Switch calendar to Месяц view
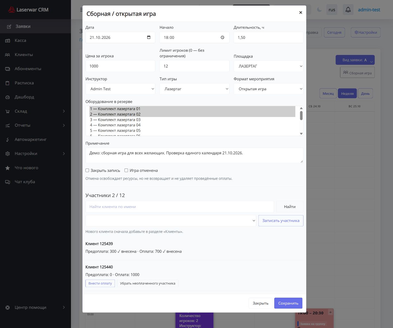The width and height of the screenshot is (393, 328). point(328,93)
